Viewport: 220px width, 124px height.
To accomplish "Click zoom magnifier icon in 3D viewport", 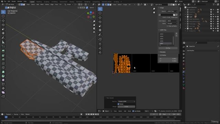I will tap(94, 21).
